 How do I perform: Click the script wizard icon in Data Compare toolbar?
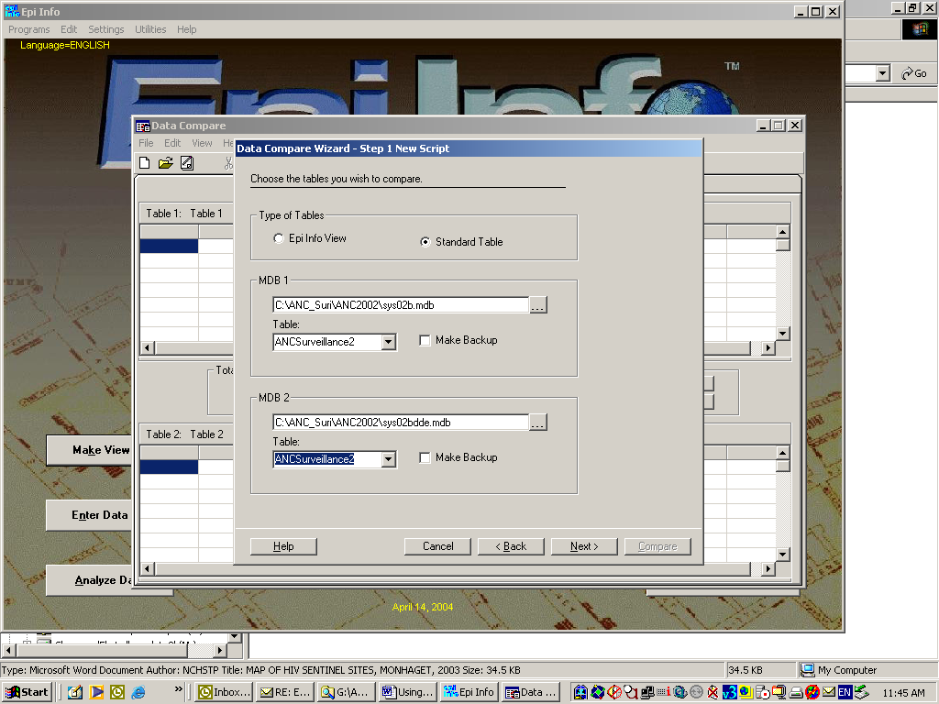[187, 163]
